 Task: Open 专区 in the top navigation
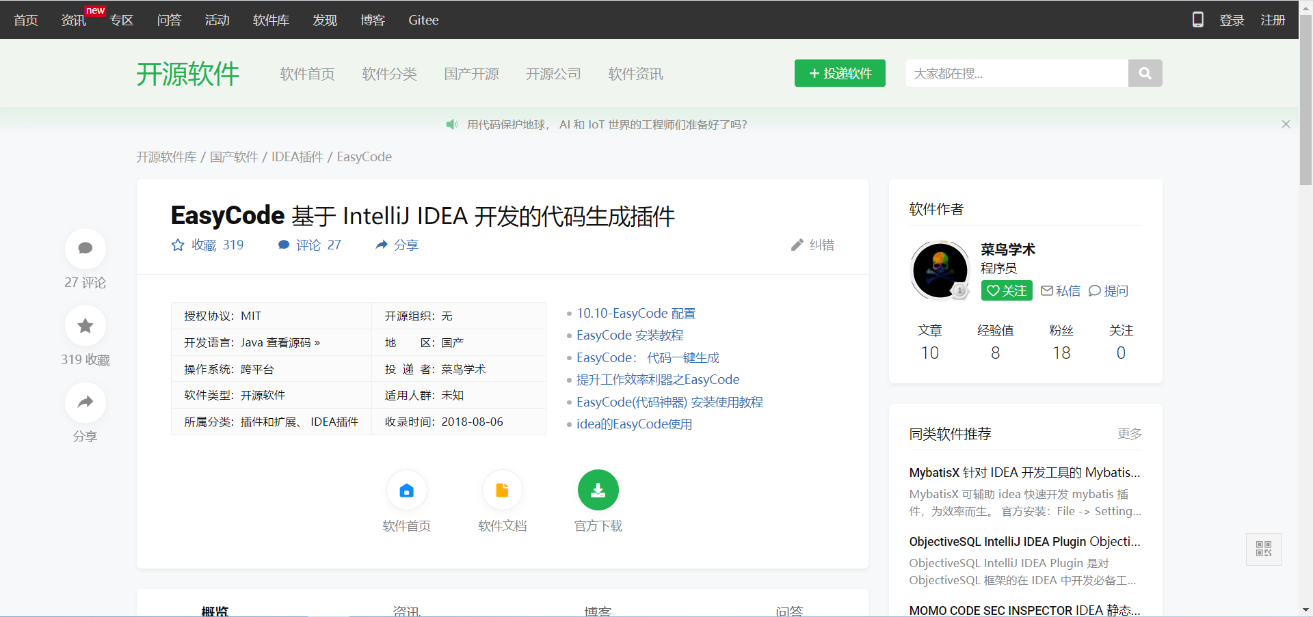pos(122,20)
